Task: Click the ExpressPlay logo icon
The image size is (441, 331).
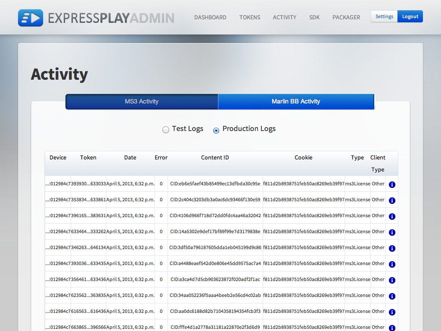Action: [x=31, y=18]
